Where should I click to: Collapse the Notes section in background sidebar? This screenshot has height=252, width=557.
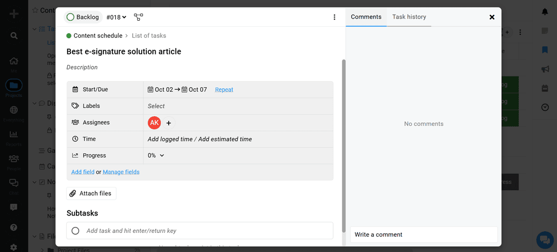click(34, 182)
